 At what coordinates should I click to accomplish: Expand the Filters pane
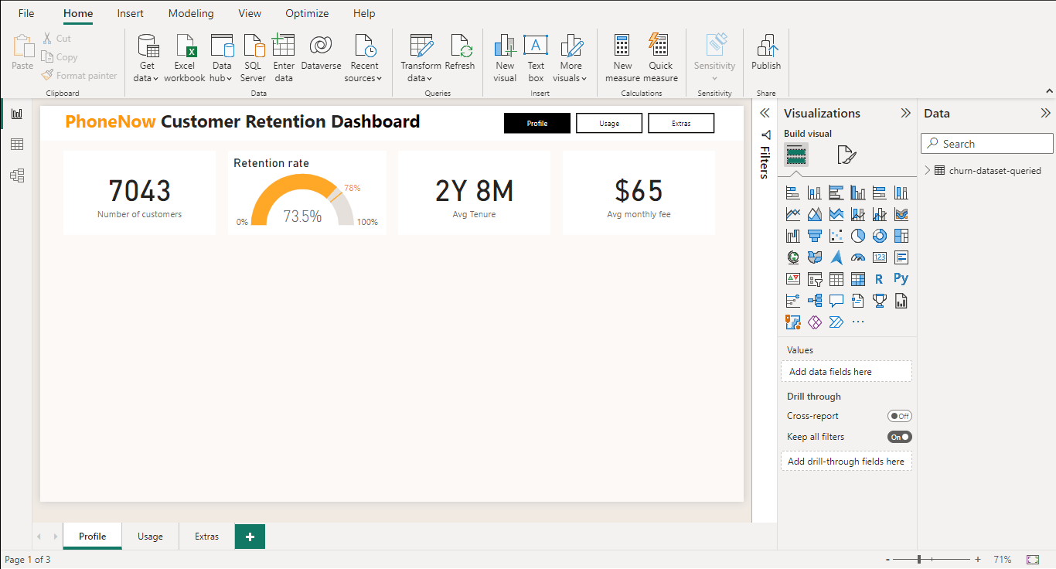pyautogui.click(x=765, y=113)
